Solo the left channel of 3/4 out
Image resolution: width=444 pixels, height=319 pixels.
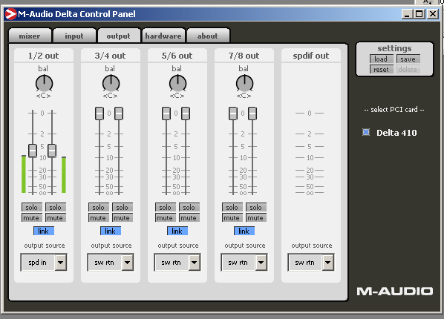[x=99, y=208]
